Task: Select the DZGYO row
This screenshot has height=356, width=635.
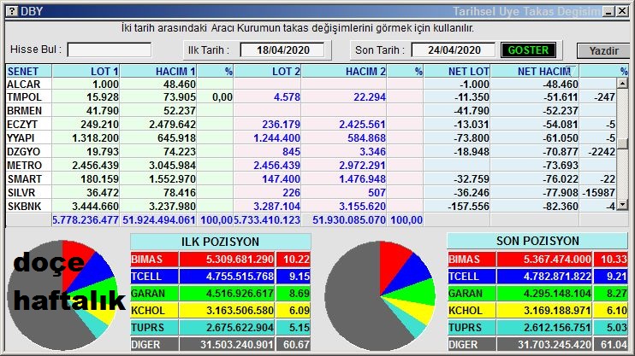Action: 311,152
